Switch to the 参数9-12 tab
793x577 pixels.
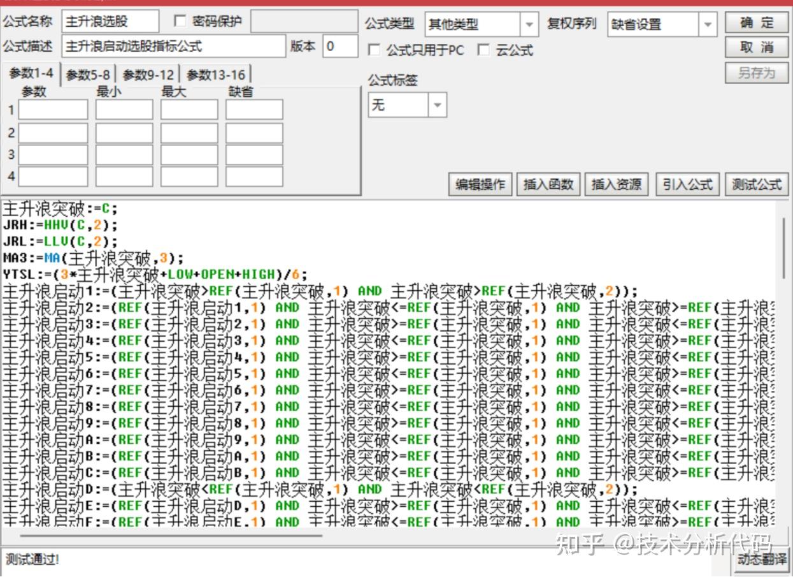148,75
